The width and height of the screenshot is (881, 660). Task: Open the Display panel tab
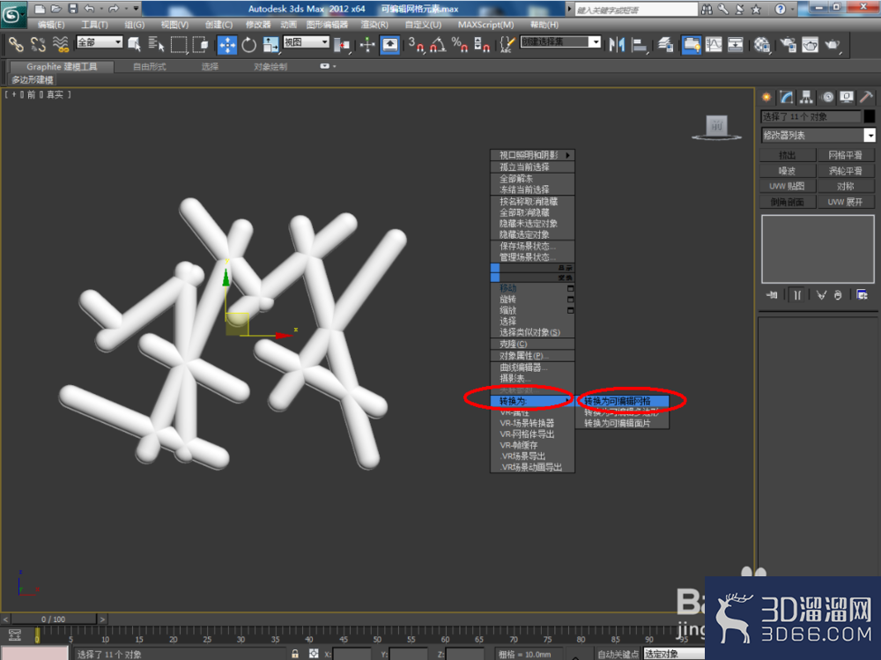847,97
